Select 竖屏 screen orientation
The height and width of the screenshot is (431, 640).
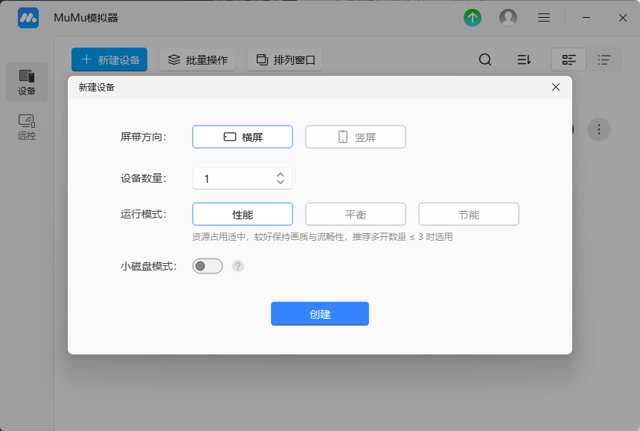pyautogui.click(x=355, y=137)
